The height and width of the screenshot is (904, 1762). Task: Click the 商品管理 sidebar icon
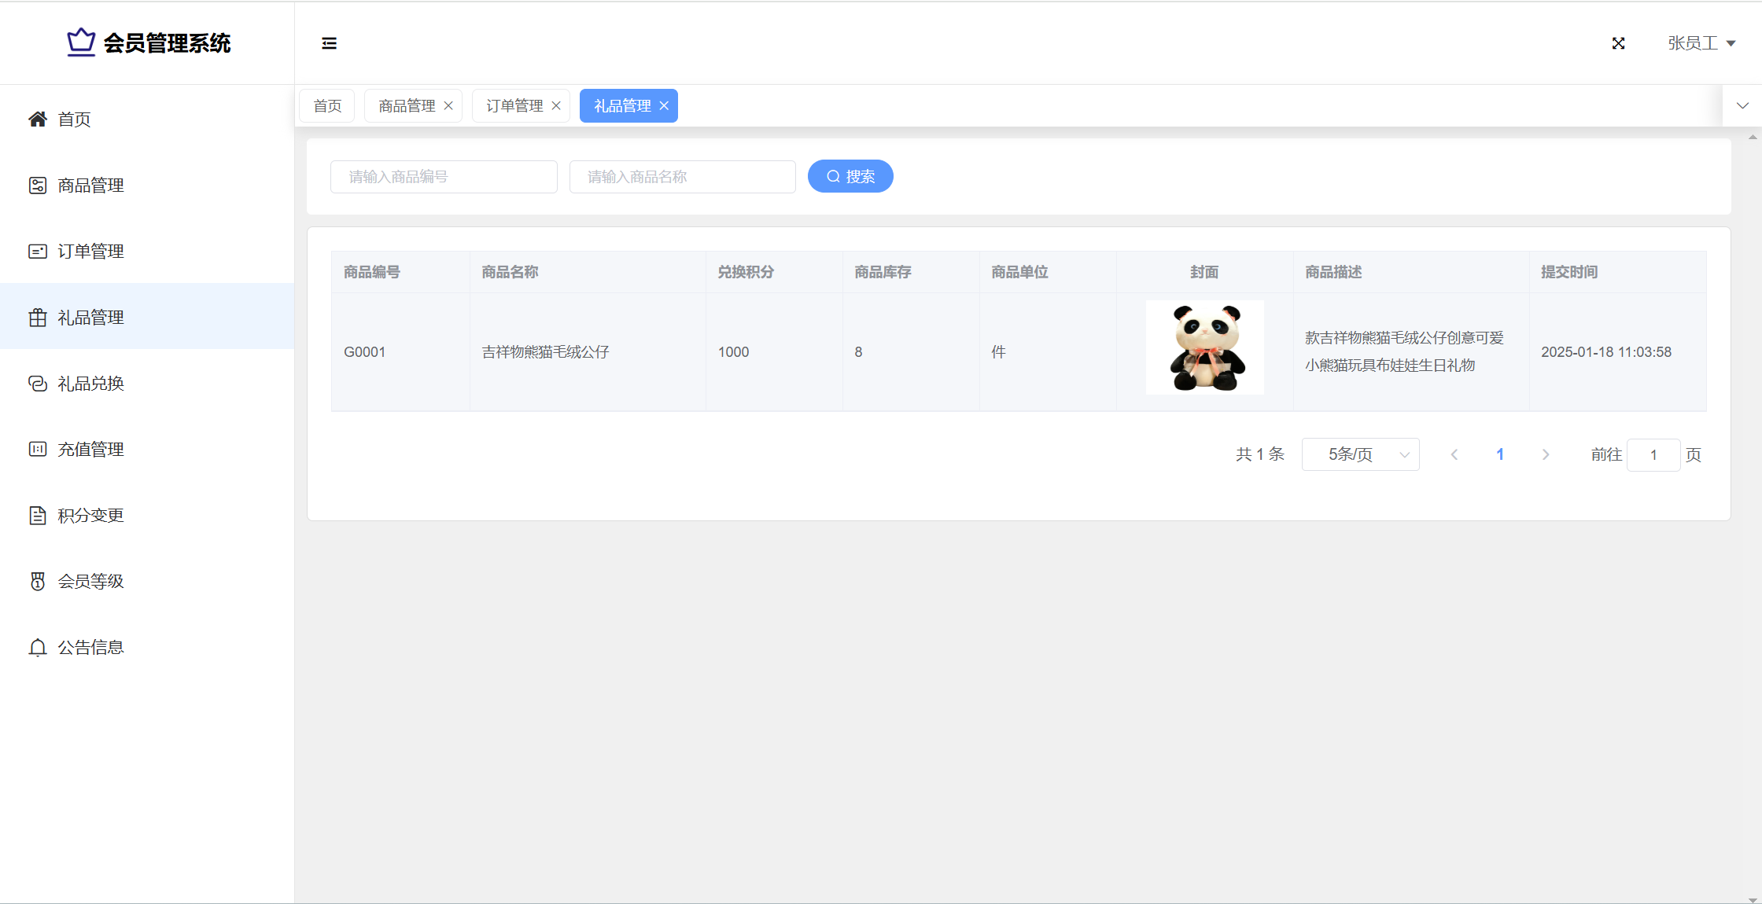[38, 186]
